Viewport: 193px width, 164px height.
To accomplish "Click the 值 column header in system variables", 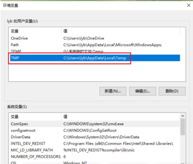I will (x=65, y=117).
